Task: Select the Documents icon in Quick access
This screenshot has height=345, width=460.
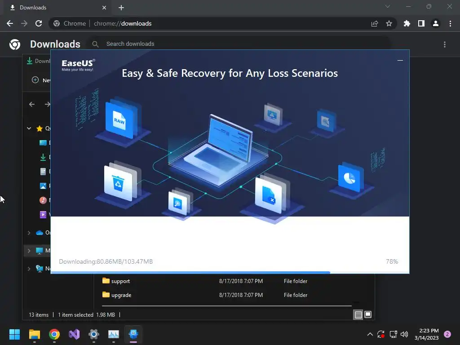Action: point(43,171)
